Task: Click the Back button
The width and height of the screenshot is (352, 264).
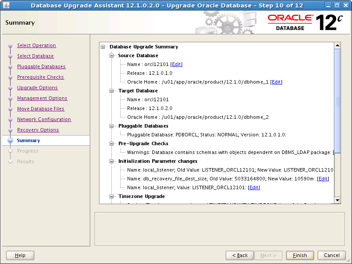Action: click(x=240, y=255)
